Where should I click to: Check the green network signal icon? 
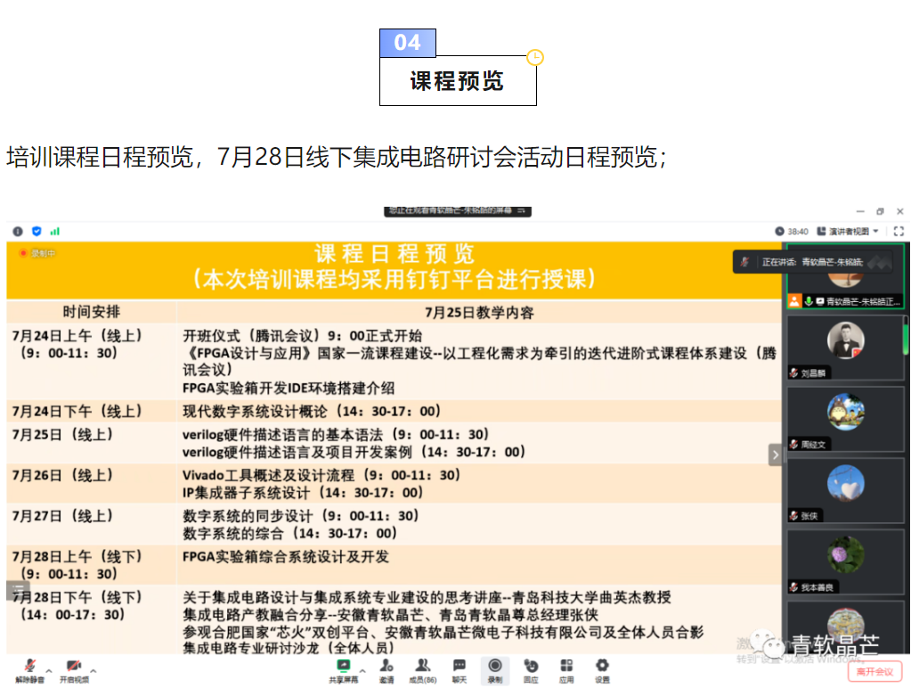click(55, 232)
